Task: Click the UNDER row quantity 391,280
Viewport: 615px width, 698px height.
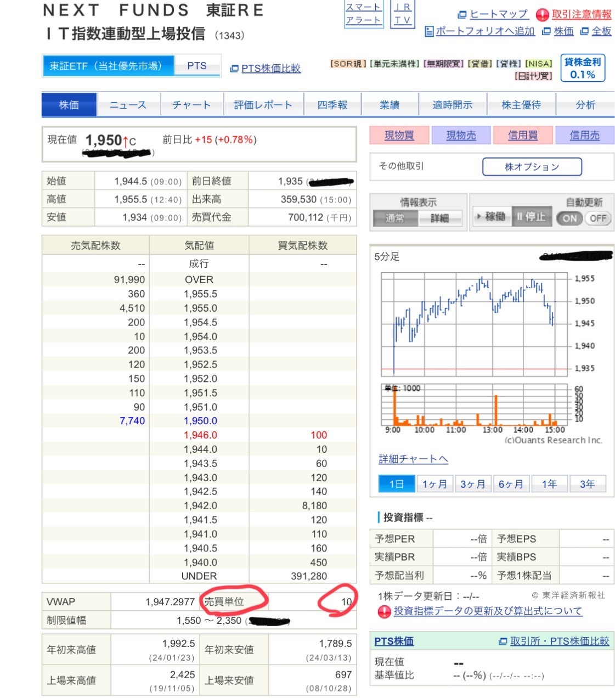Action: pyautogui.click(x=309, y=576)
